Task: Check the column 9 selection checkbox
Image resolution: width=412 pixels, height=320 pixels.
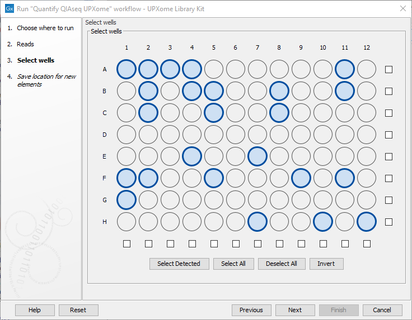Action: click(x=301, y=243)
